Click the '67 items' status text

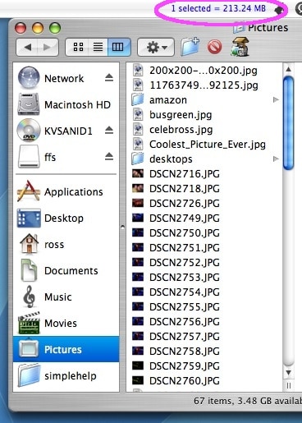(213, 401)
